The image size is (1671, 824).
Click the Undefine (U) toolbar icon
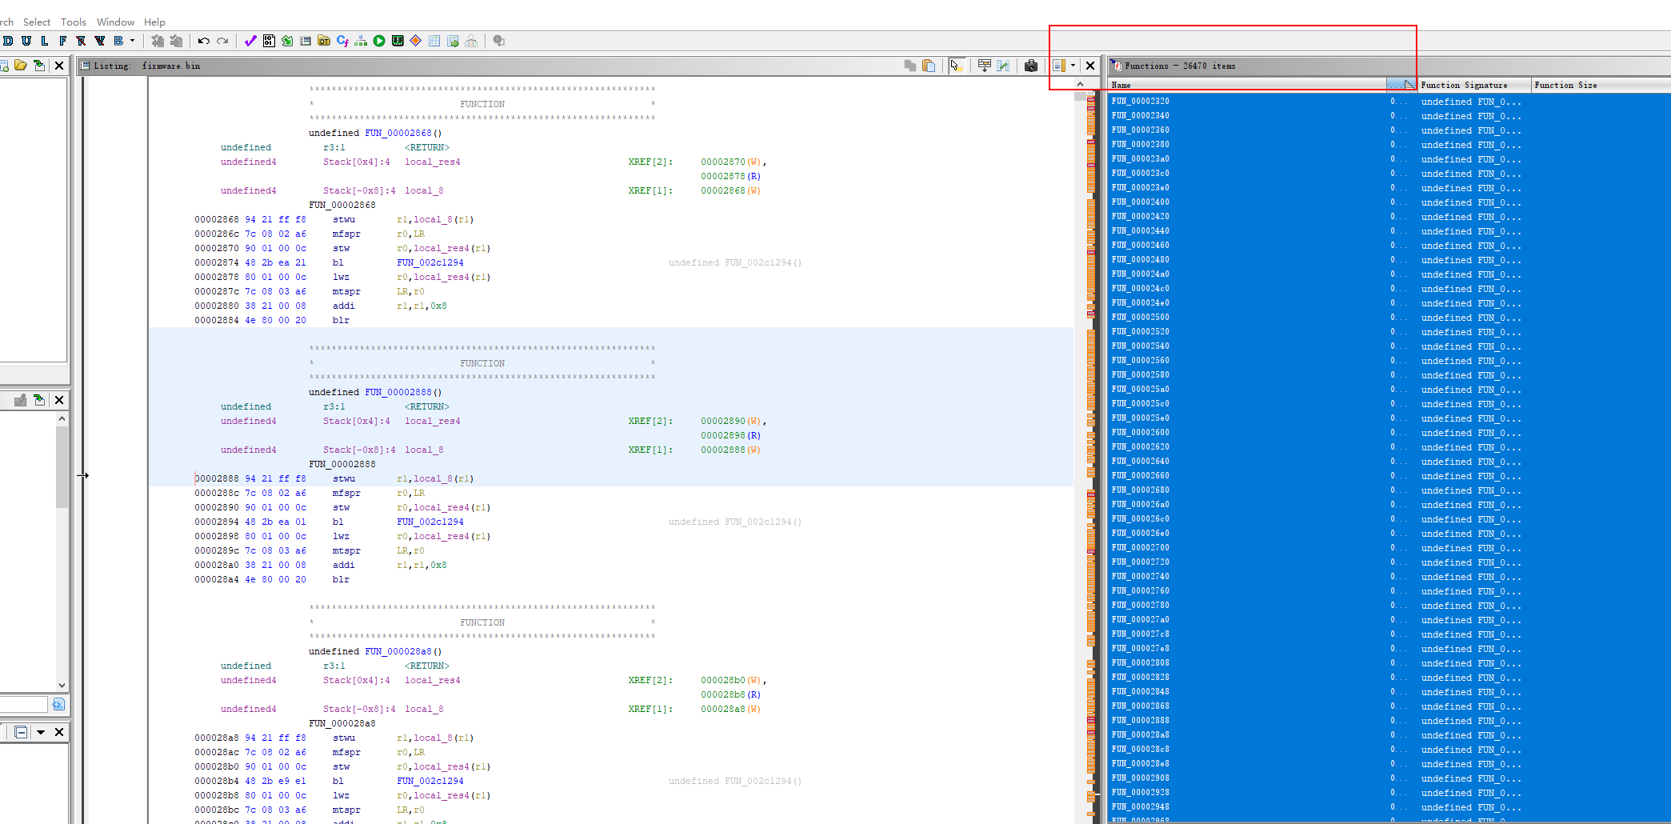(26, 41)
